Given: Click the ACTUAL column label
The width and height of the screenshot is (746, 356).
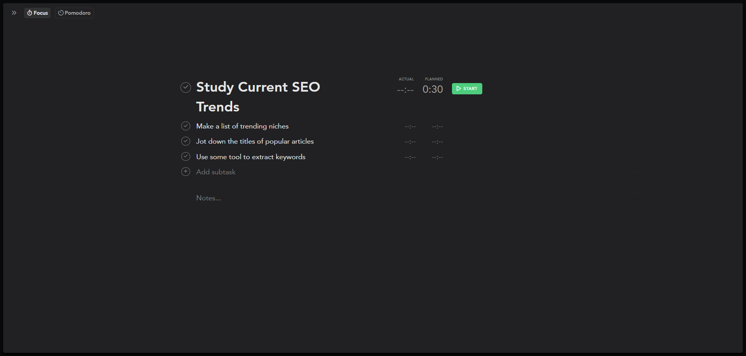Looking at the screenshot, I should [406, 79].
